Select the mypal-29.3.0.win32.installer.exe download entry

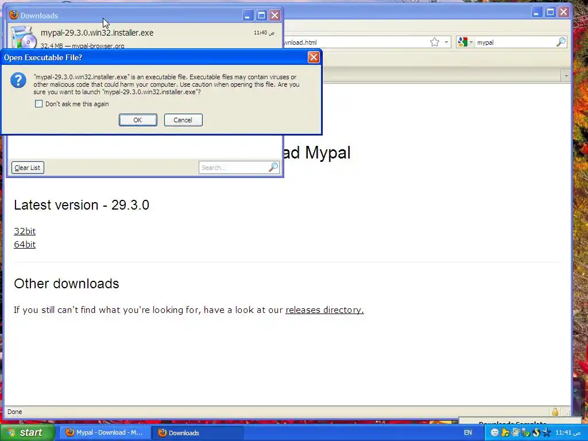point(145,37)
